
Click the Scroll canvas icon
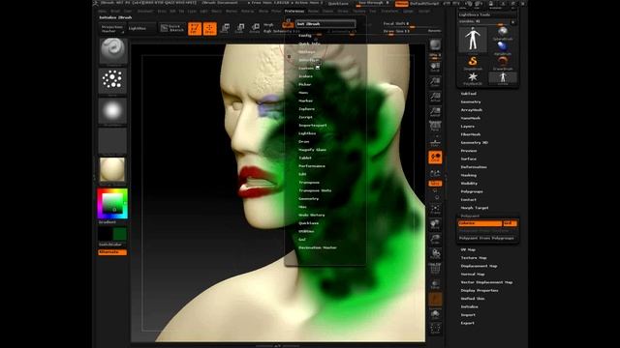pyautogui.click(x=435, y=67)
